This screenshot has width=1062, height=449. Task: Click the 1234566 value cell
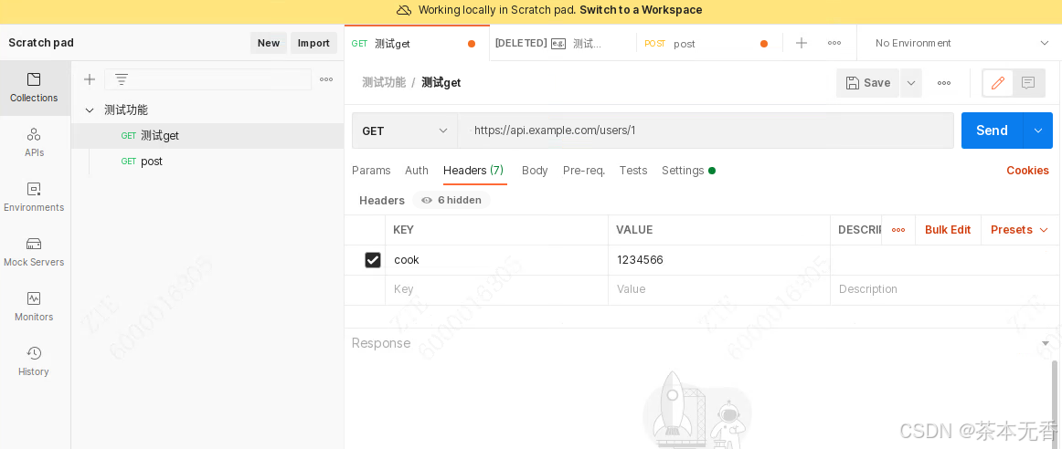coord(719,260)
